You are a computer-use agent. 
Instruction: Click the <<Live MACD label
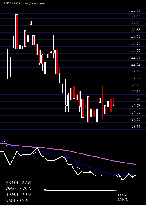point(123,197)
